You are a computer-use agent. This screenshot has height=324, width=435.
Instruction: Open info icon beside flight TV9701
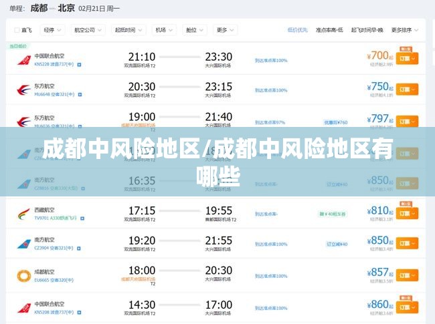[82, 218]
